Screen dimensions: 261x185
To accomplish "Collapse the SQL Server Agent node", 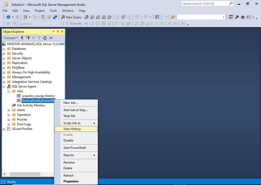I will 4,86.
